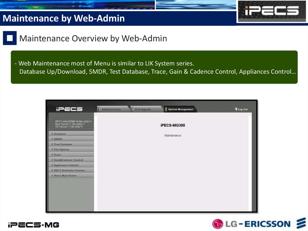The width and height of the screenshot is (308, 231).
Task: Click the Log Out door icon
Action: [x=236, y=109]
